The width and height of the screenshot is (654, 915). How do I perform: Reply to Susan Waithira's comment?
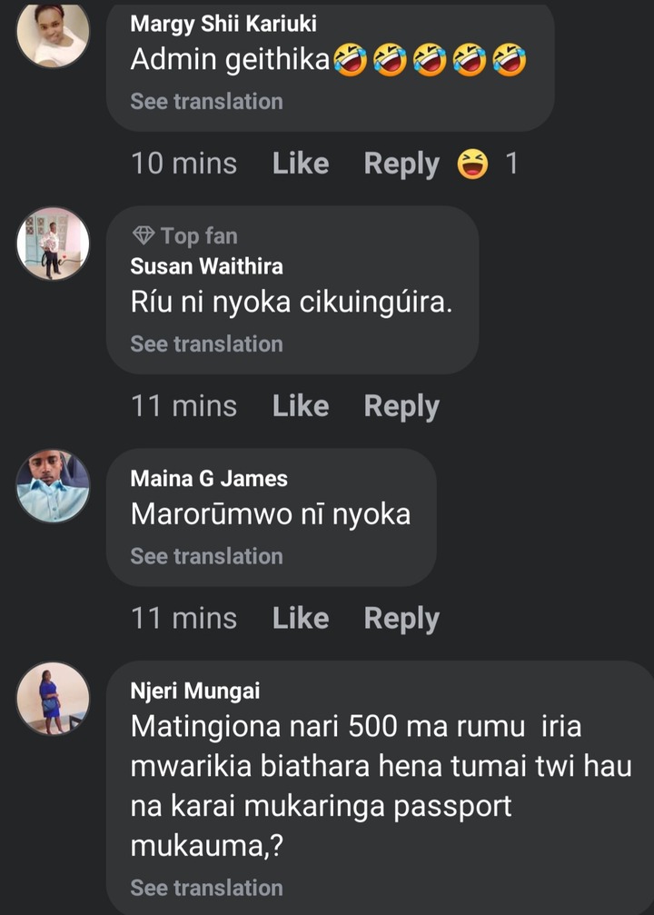(401, 406)
